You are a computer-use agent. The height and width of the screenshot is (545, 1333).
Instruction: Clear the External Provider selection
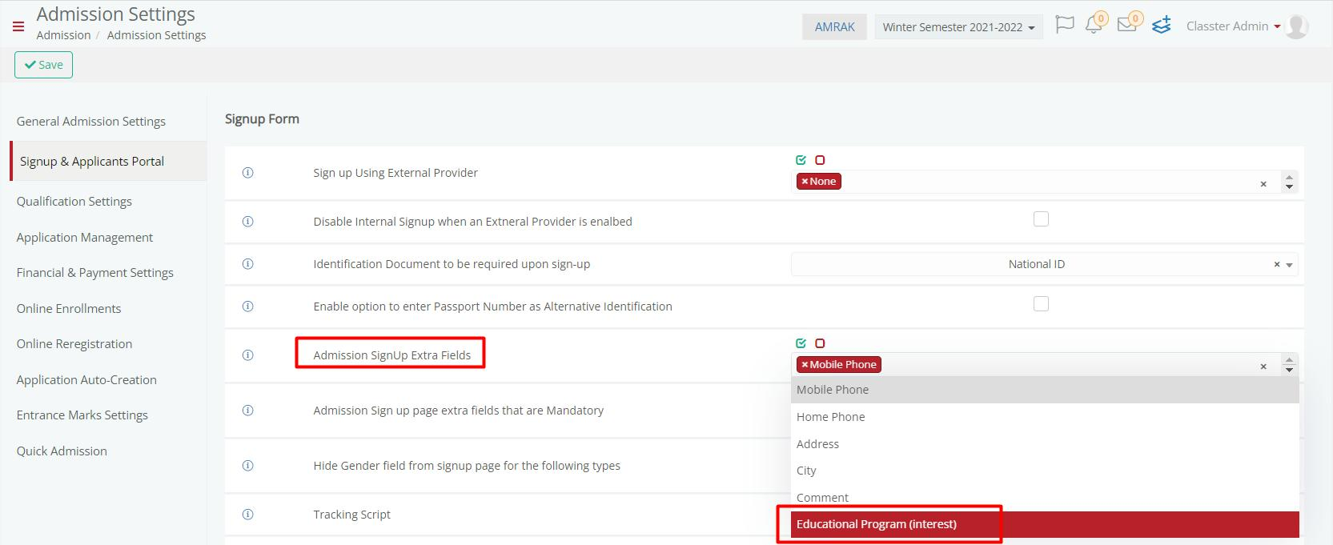coord(1263,184)
